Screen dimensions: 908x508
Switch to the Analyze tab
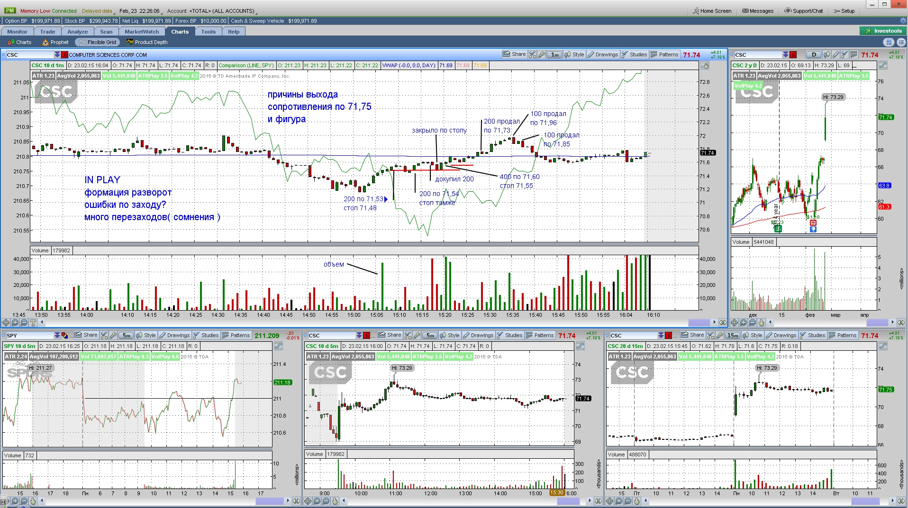78,32
